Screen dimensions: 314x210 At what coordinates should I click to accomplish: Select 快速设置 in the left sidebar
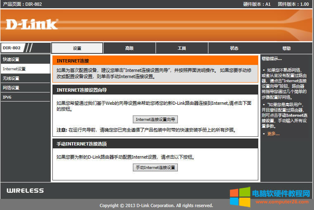point(12,59)
